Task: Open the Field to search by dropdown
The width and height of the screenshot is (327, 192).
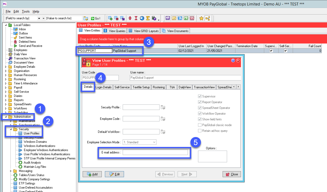Action: pyautogui.click(x=39, y=18)
